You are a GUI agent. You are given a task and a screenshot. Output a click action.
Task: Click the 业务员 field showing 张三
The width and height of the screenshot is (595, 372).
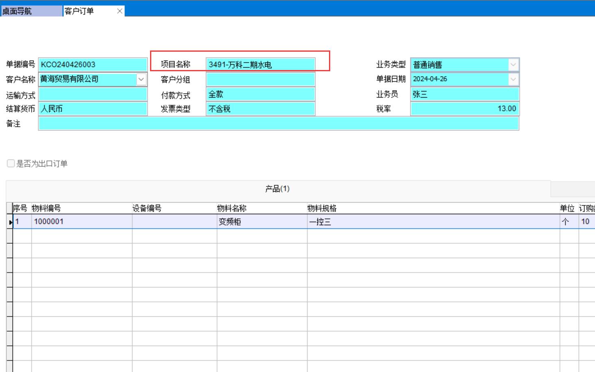pos(464,94)
